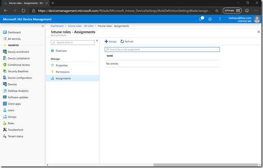Go to Overview in blade menu
The height and width of the screenshot is (168, 263).
tap(61, 51)
